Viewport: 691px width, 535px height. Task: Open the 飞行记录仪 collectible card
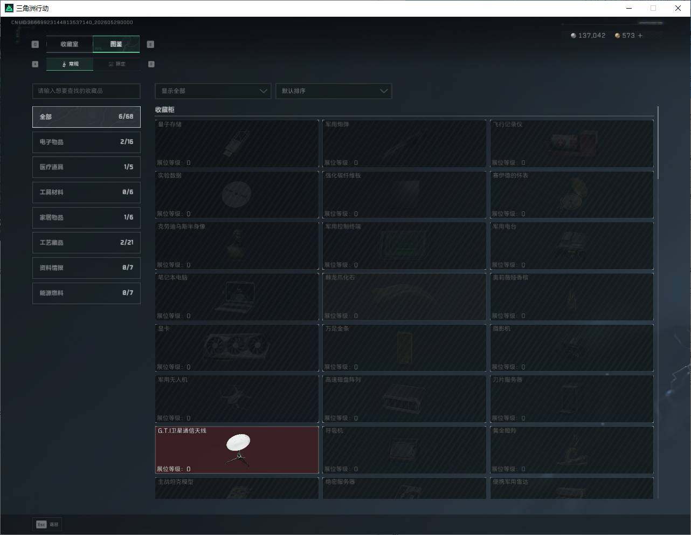pos(572,143)
